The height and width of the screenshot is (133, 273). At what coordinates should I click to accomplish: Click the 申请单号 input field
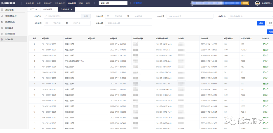click(x=190, y=16)
